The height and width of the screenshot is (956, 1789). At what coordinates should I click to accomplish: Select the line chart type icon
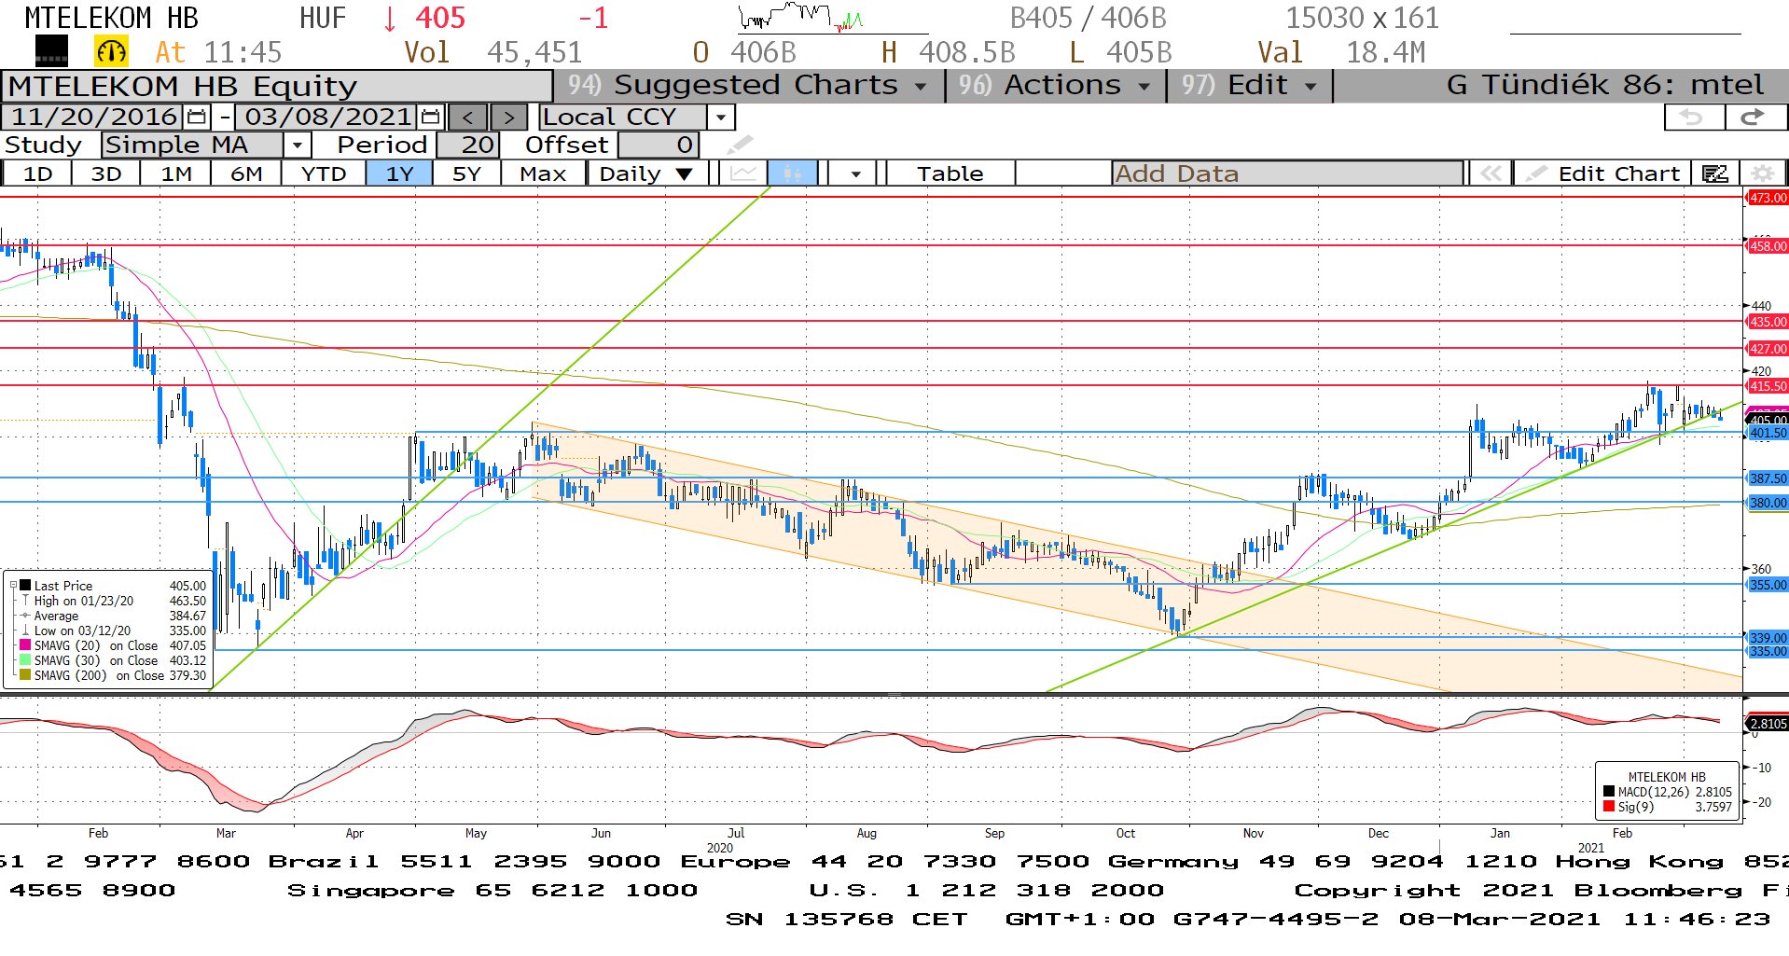click(x=743, y=173)
